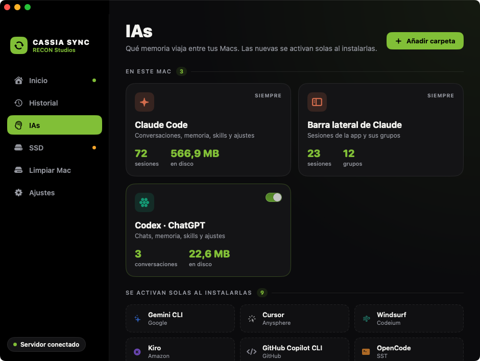480x361 pixels.
Task: Click the SSD drive icon
Action: tap(19, 148)
